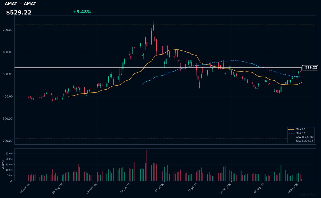Click the 08 Sep '26 date label

point(260,188)
